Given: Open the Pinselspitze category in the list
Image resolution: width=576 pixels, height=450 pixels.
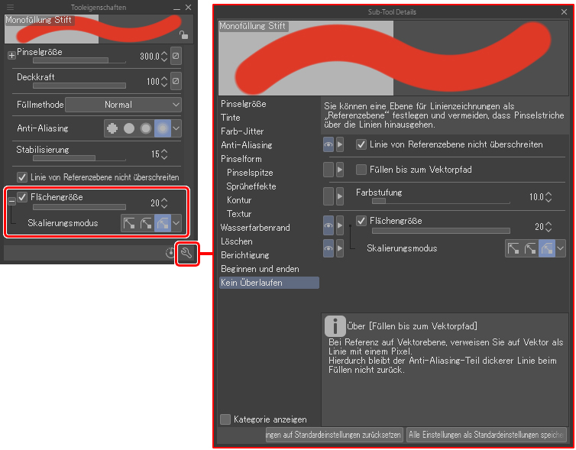Looking at the screenshot, I should pos(250,173).
